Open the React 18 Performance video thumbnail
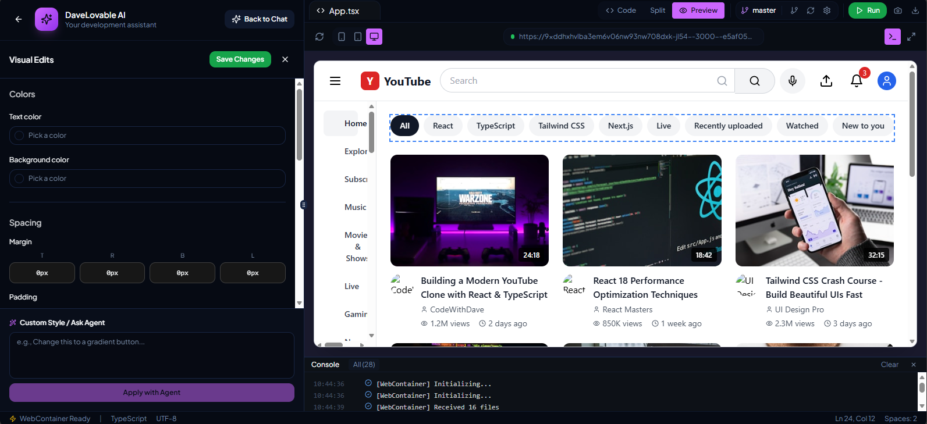Screen dimensions: 927x424 (642, 211)
